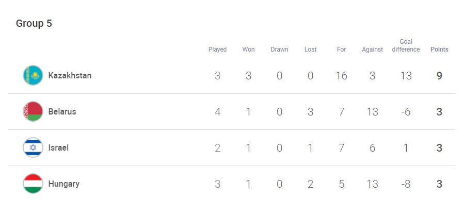Click Kazakhstan's points value 9
This screenshot has height=214, width=464.
[x=439, y=76]
